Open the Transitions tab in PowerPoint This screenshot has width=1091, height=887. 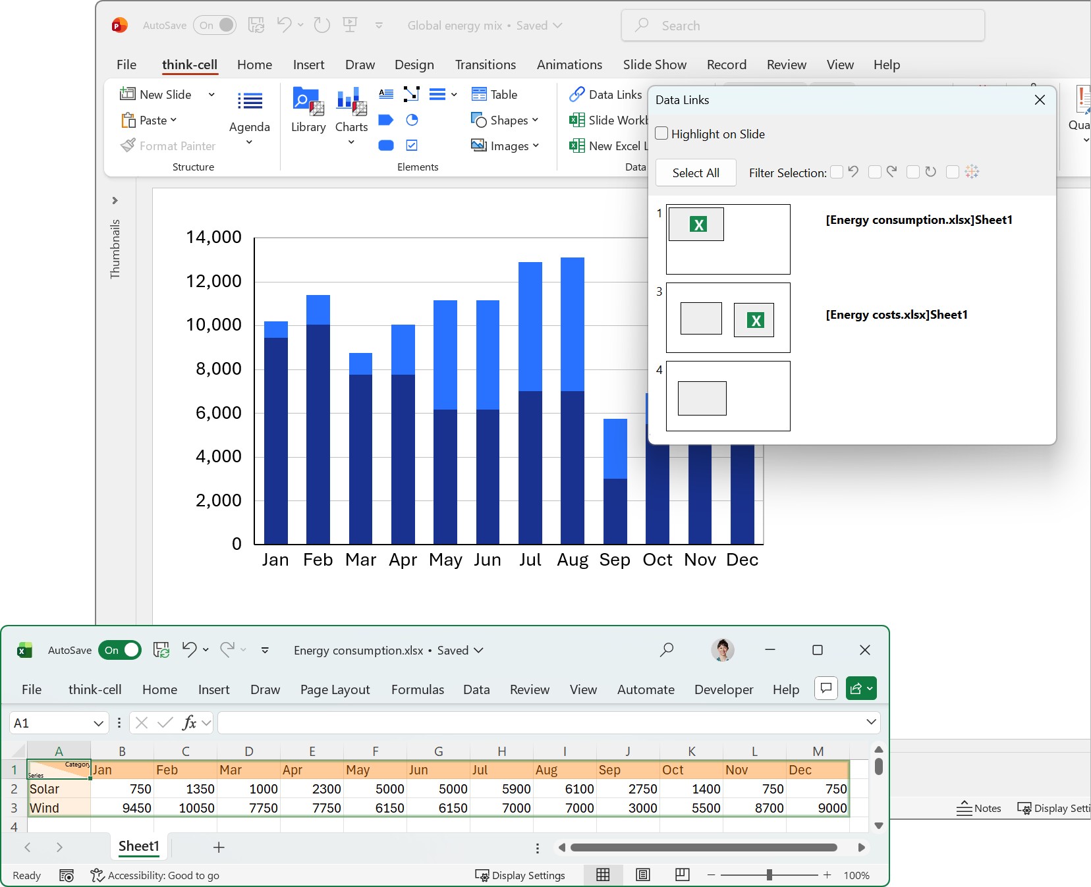[x=485, y=65]
